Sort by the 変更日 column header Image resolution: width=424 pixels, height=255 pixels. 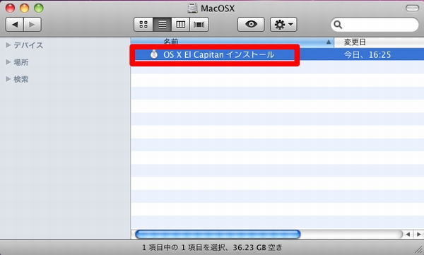click(379, 42)
